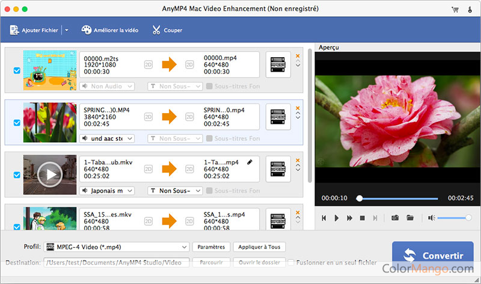Click the Paramètres button
The width and height of the screenshot is (481, 284).
211,247
